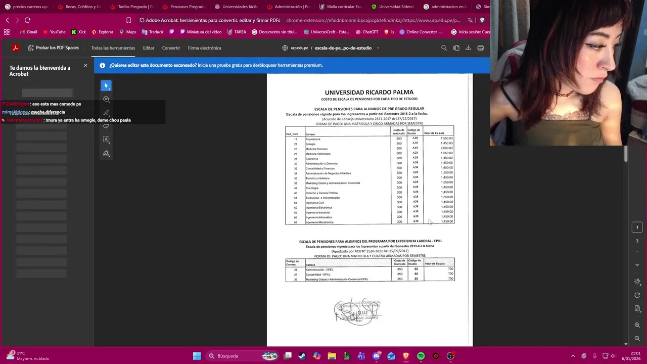Open the page view document icon
This screenshot has height=364, width=647.
point(637,308)
